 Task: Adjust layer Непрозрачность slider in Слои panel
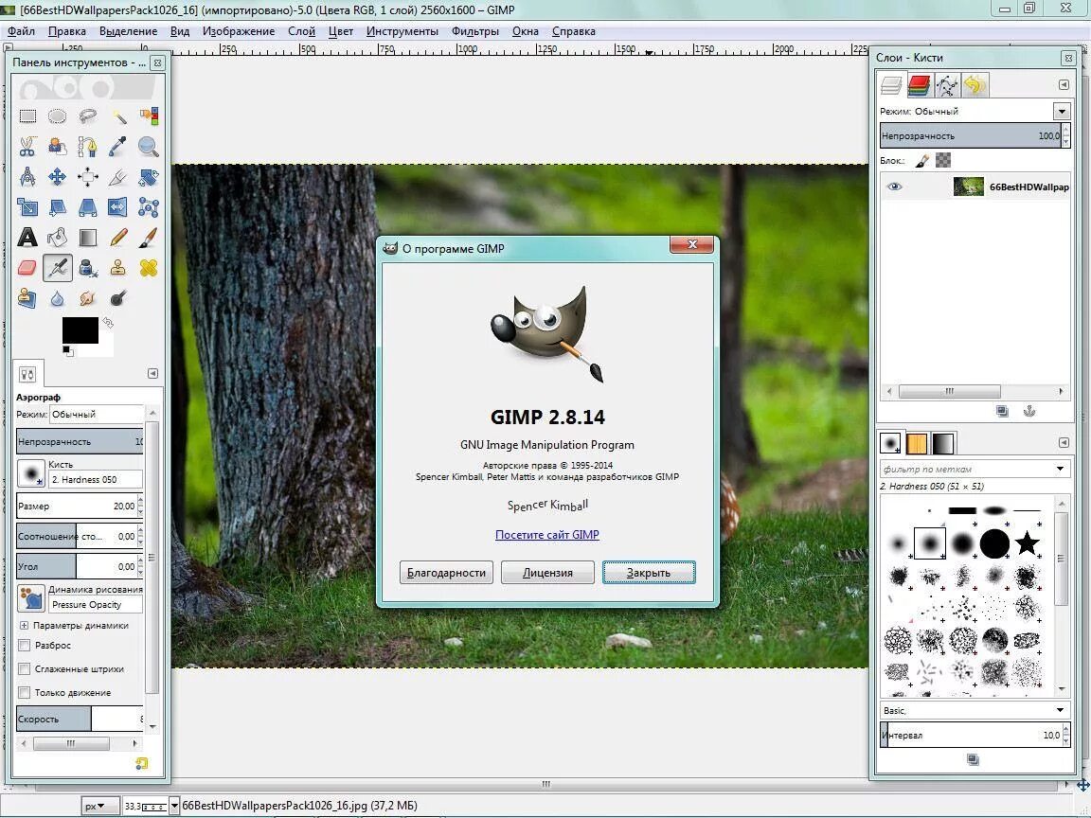pos(972,135)
